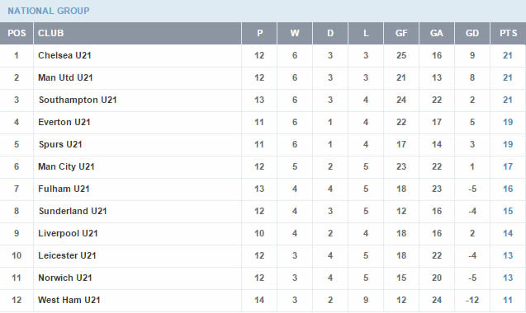Select Norwich U21 club name
526x313 pixels.
pos(65,278)
